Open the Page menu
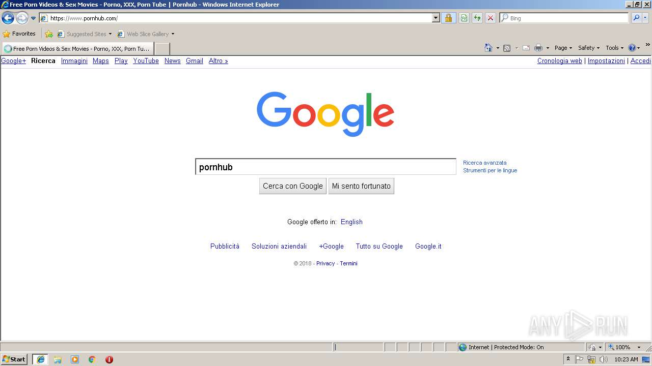 click(563, 48)
